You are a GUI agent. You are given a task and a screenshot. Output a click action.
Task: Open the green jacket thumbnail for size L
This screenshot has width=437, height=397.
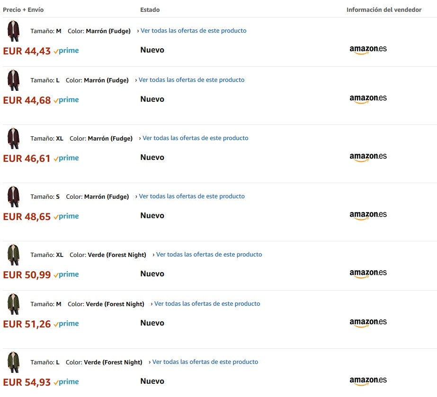[13, 362]
